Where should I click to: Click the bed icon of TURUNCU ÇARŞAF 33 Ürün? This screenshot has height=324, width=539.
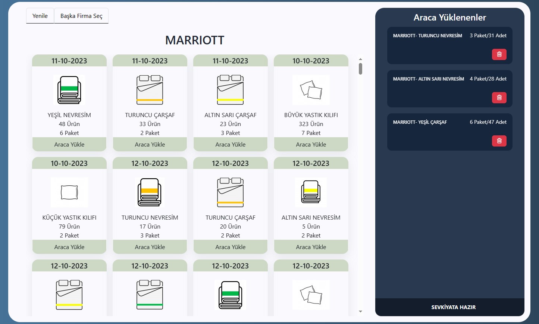tap(150, 90)
